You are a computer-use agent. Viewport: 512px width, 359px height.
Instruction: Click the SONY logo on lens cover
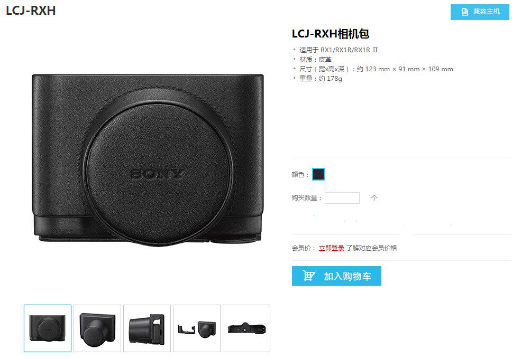157,174
